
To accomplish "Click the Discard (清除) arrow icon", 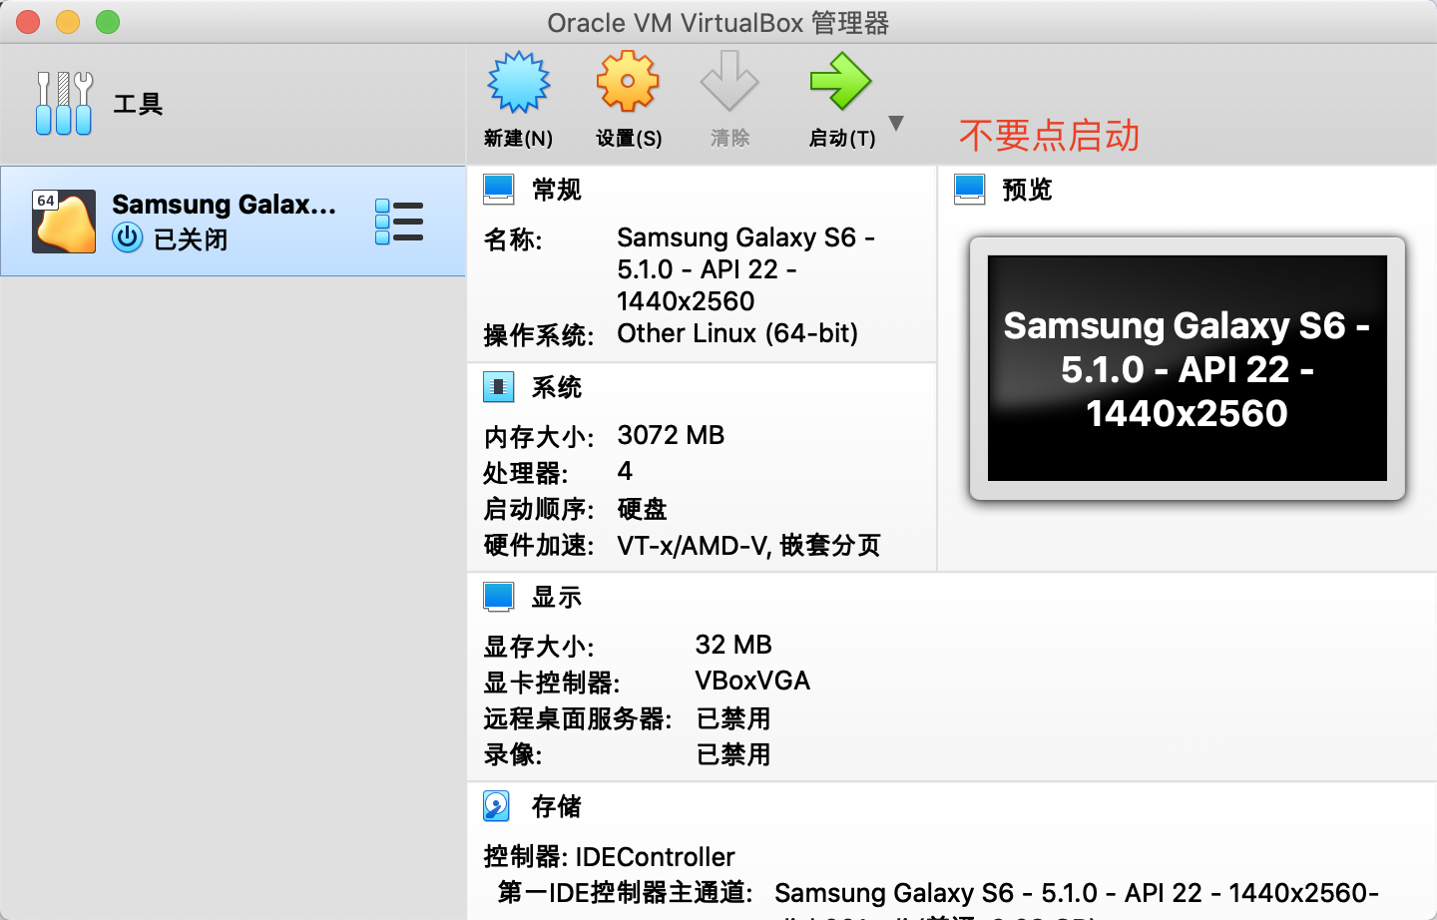I will pyautogui.click(x=729, y=81).
